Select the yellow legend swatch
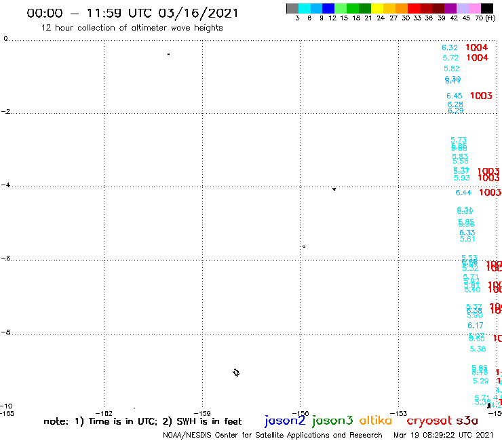Viewport: 502px width, 441px height. pos(377,8)
